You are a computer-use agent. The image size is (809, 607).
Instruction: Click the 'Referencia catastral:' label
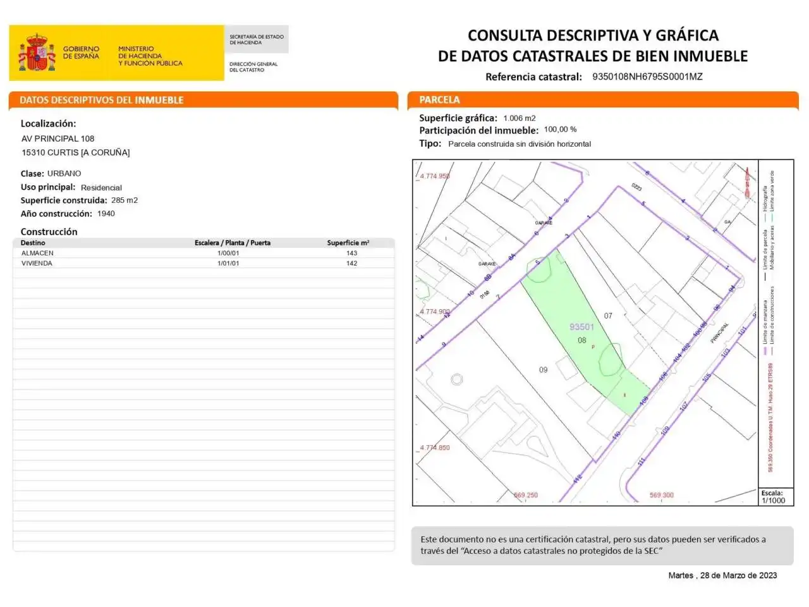point(533,77)
